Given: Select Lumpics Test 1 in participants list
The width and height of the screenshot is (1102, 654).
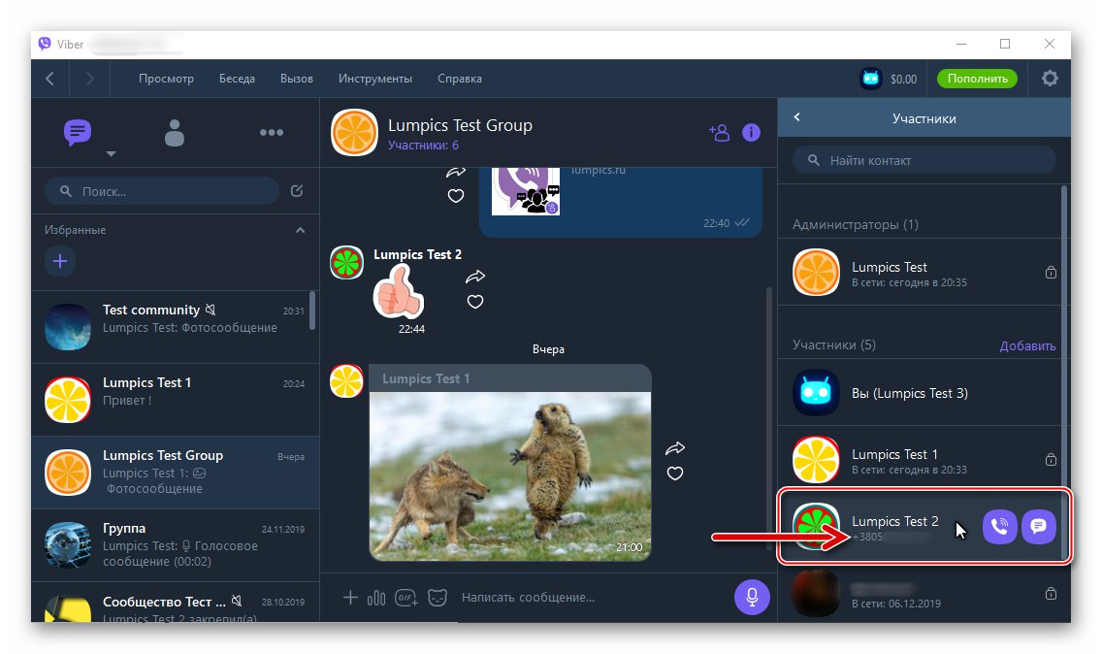Looking at the screenshot, I should click(921, 459).
